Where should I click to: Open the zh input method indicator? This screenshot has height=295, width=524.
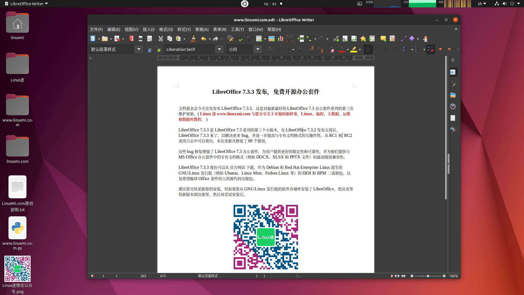point(482,4)
